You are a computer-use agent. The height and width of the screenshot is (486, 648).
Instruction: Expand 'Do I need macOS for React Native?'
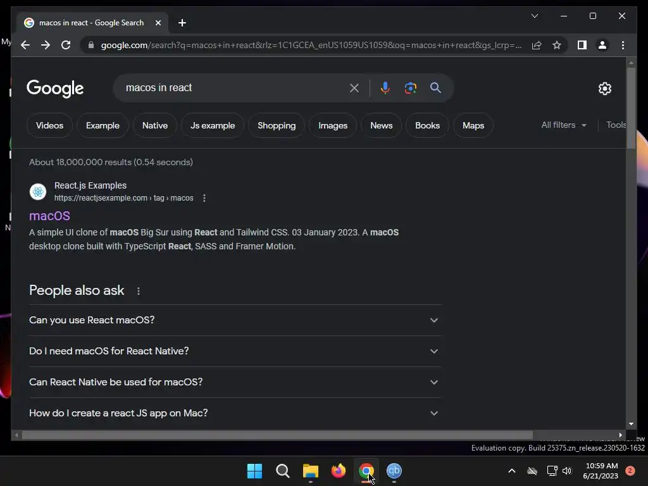(235, 351)
